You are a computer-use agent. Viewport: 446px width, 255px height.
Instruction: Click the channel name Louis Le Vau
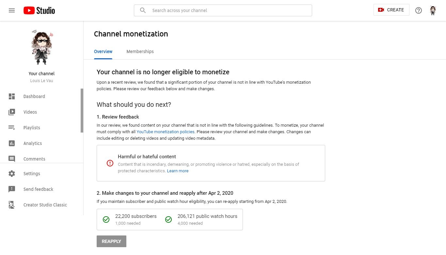click(x=41, y=81)
